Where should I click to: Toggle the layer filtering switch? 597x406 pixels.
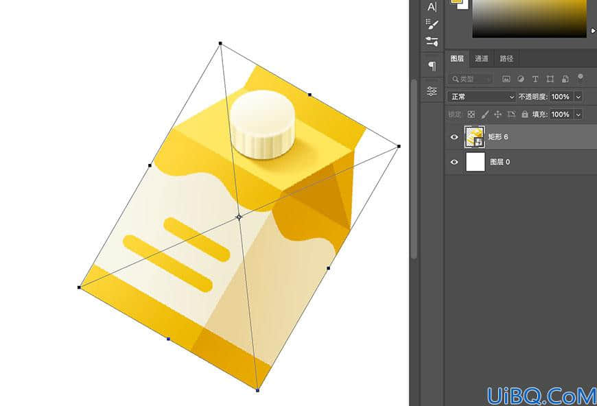click(581, 78)
